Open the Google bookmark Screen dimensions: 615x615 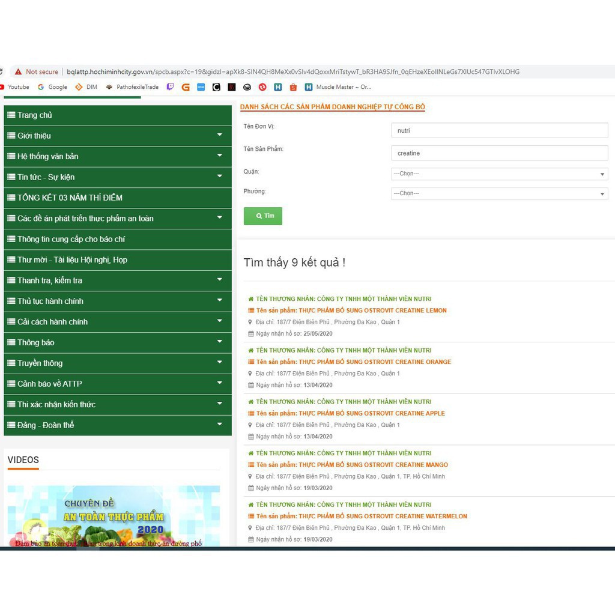[x=53, y=87]
